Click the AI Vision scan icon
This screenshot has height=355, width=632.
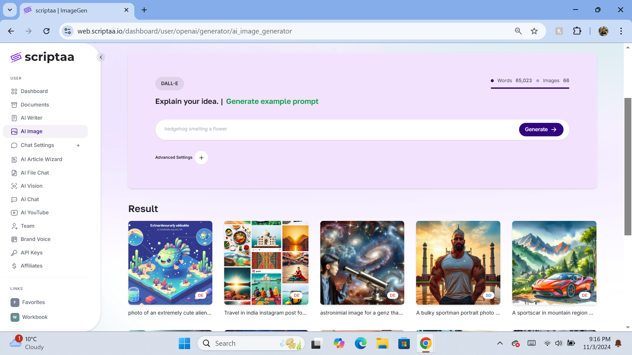pyautogui.click(x=14, y=186)
